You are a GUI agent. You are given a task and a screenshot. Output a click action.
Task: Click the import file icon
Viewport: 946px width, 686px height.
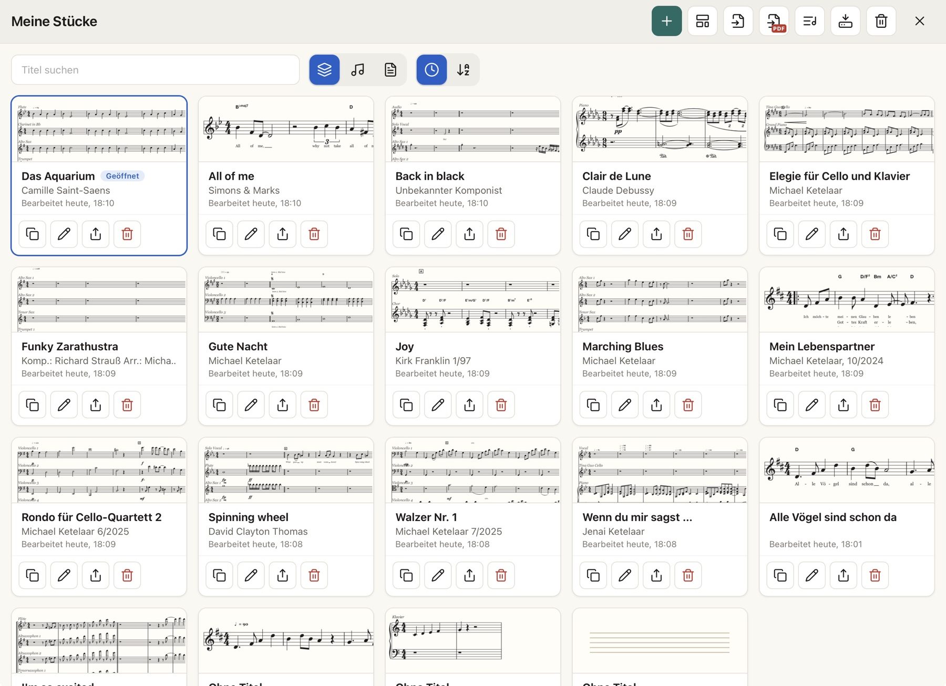[738, 21]
